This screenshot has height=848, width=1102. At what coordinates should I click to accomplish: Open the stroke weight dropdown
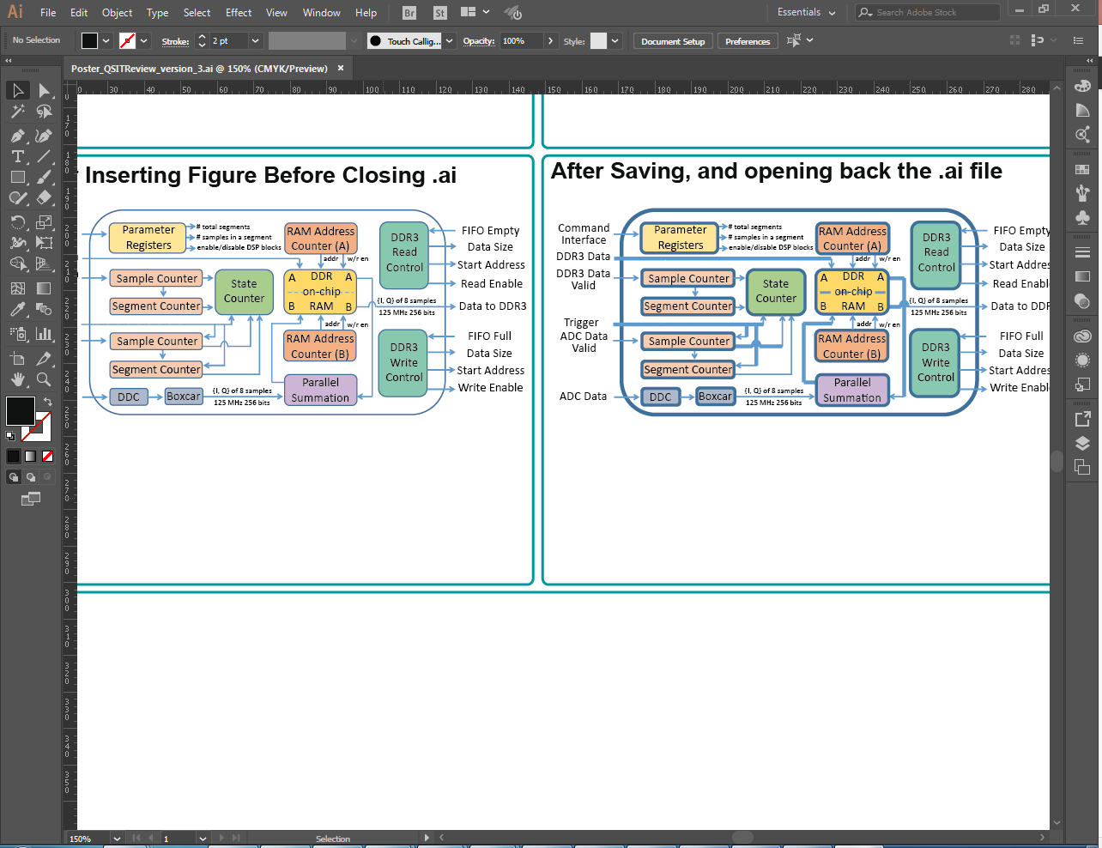click(x=255, y=41)
